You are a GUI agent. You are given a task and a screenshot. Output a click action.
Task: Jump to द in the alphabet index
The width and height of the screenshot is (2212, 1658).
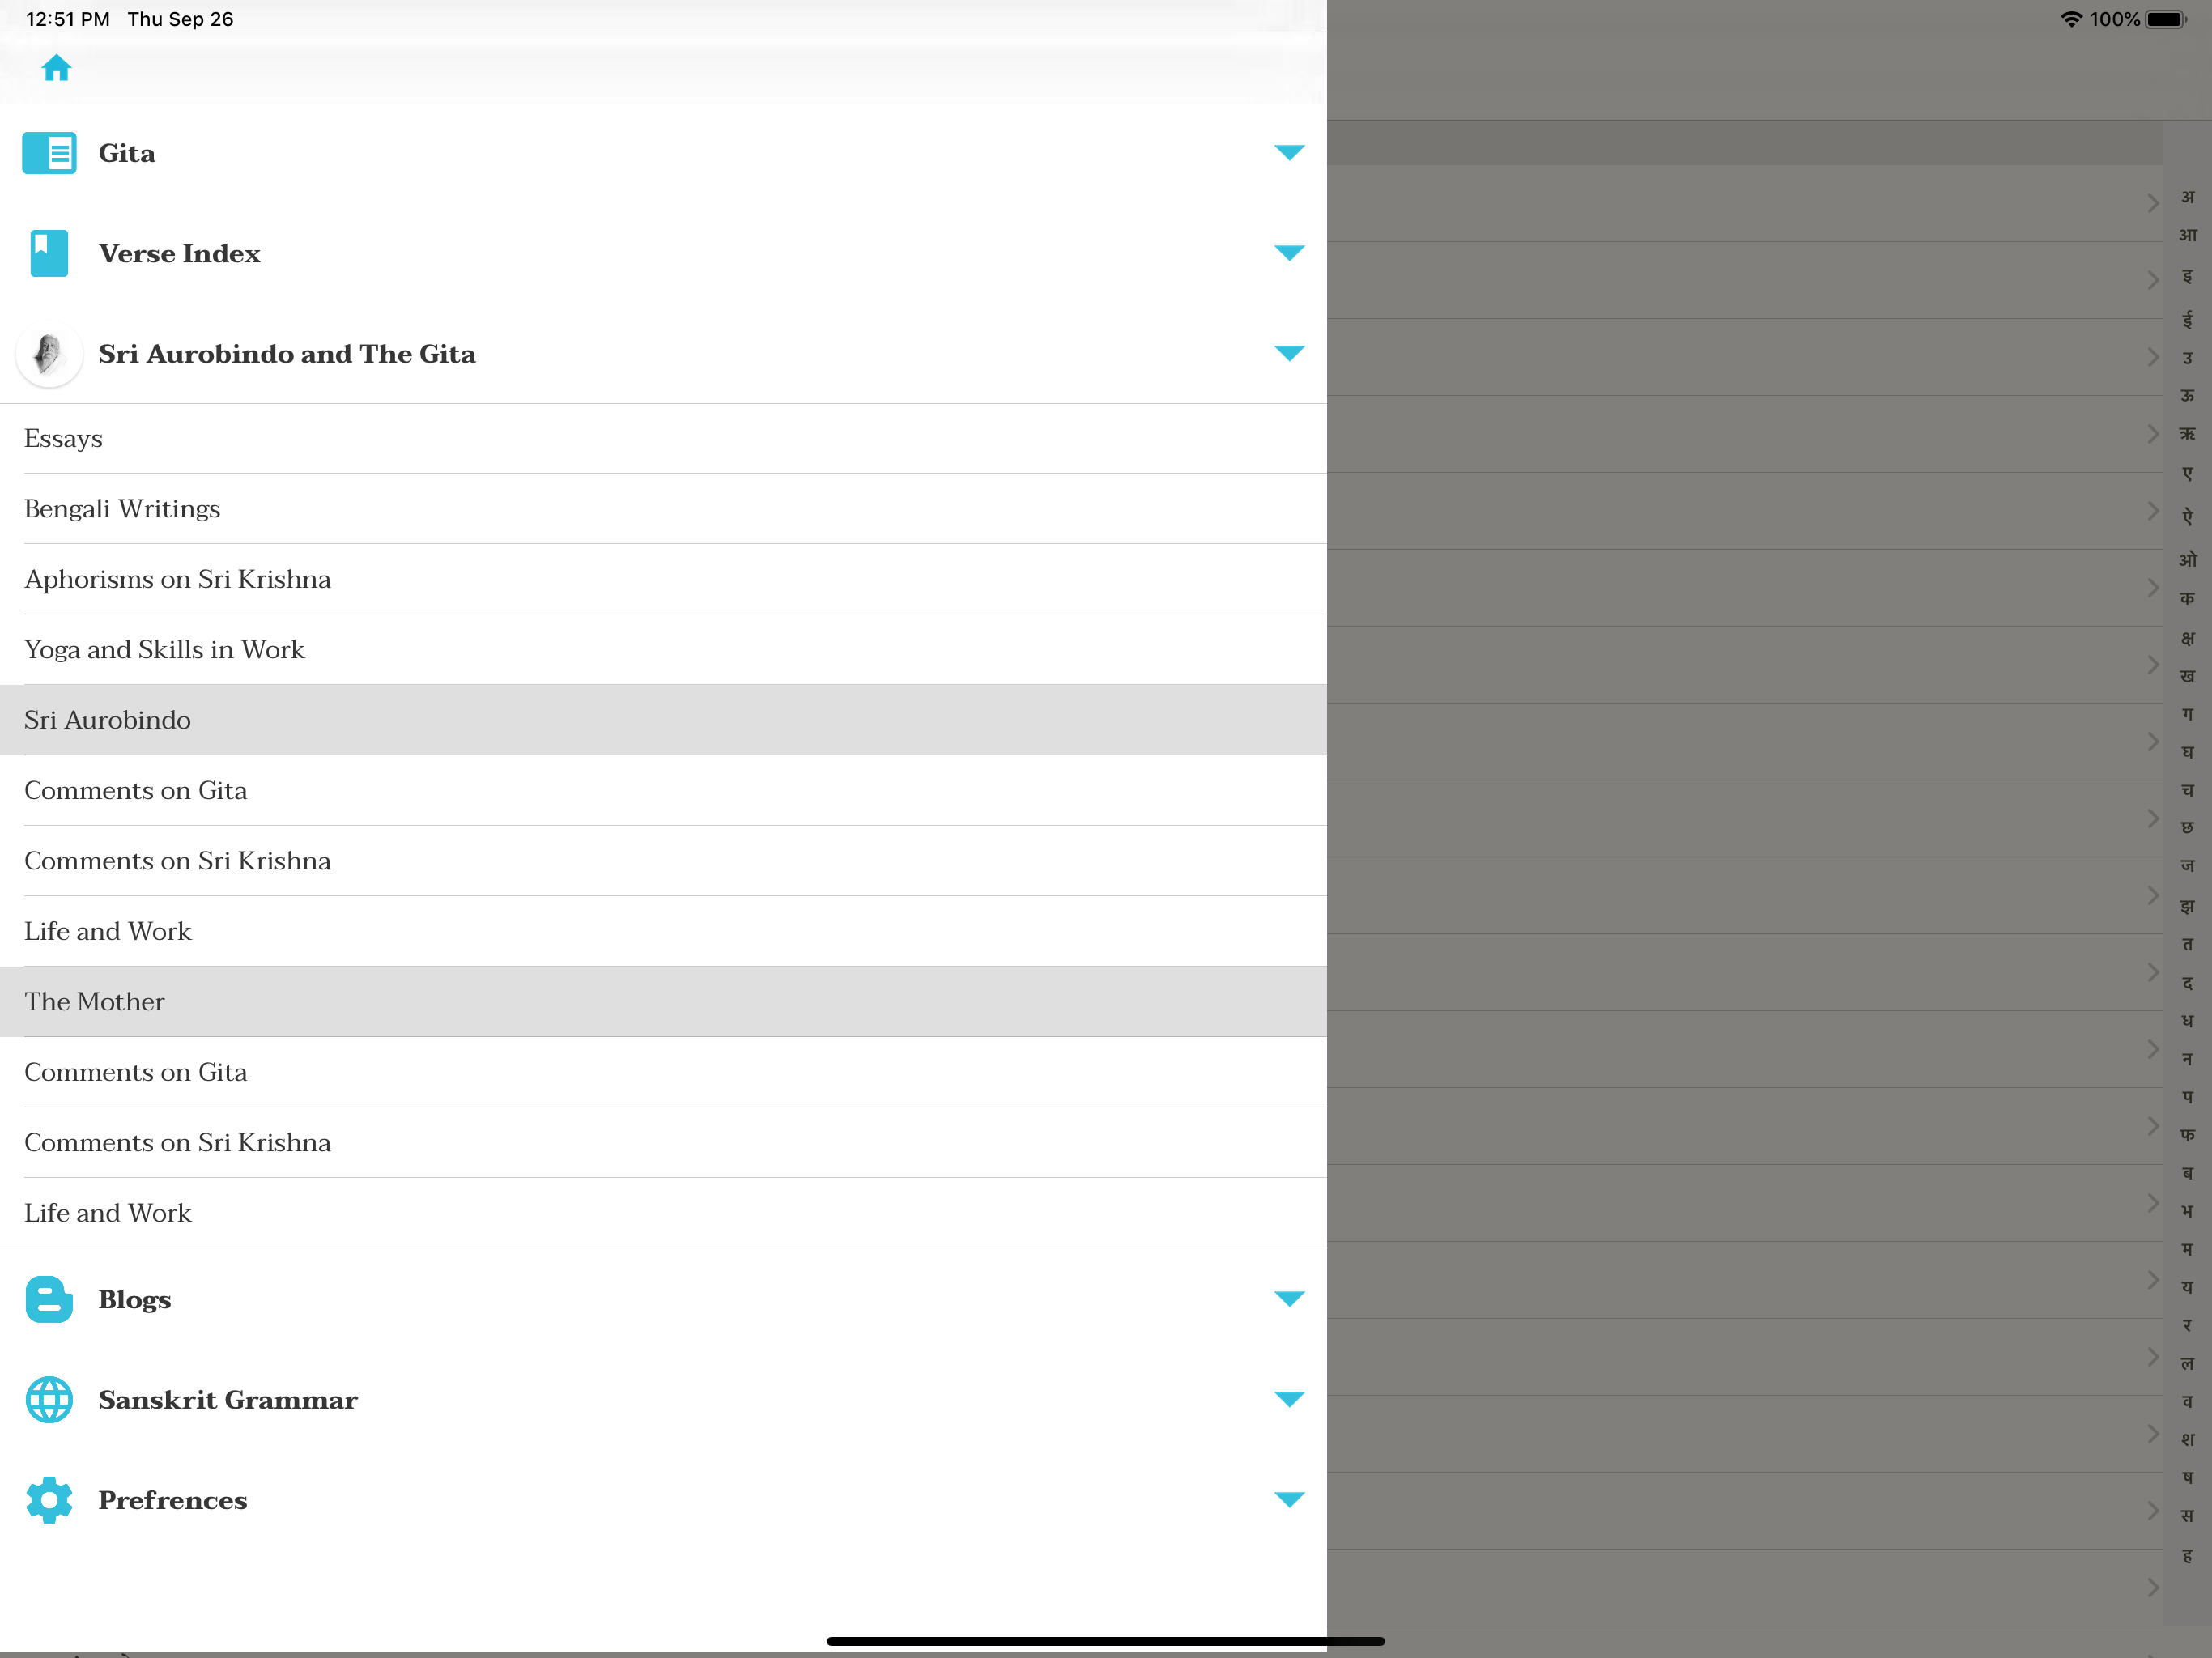[x=2188, y=983]
